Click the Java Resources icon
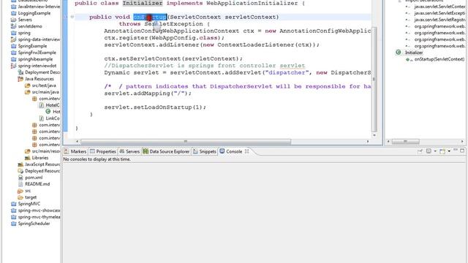 20,79
